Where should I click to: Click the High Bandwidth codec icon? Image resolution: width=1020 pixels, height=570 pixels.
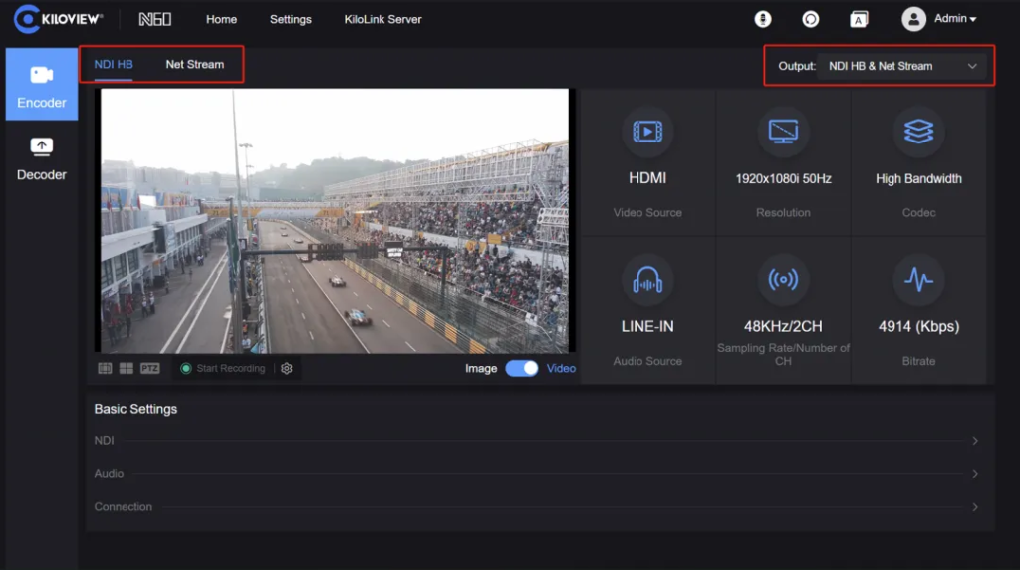918,132
